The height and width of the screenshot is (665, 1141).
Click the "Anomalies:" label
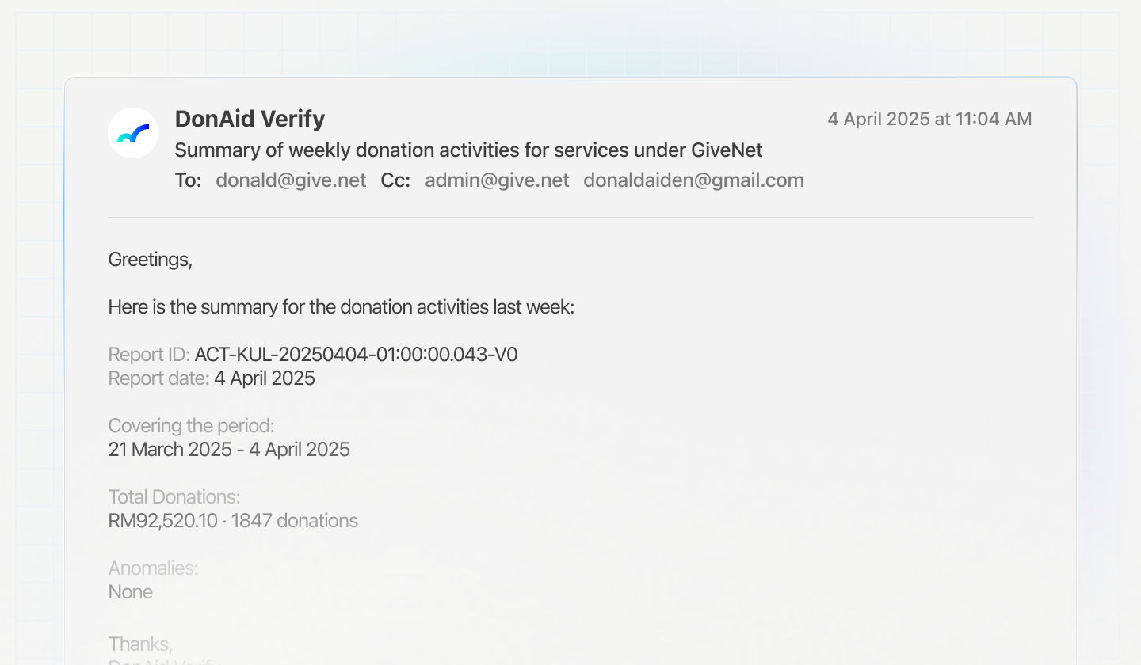[x=153, y=568]
